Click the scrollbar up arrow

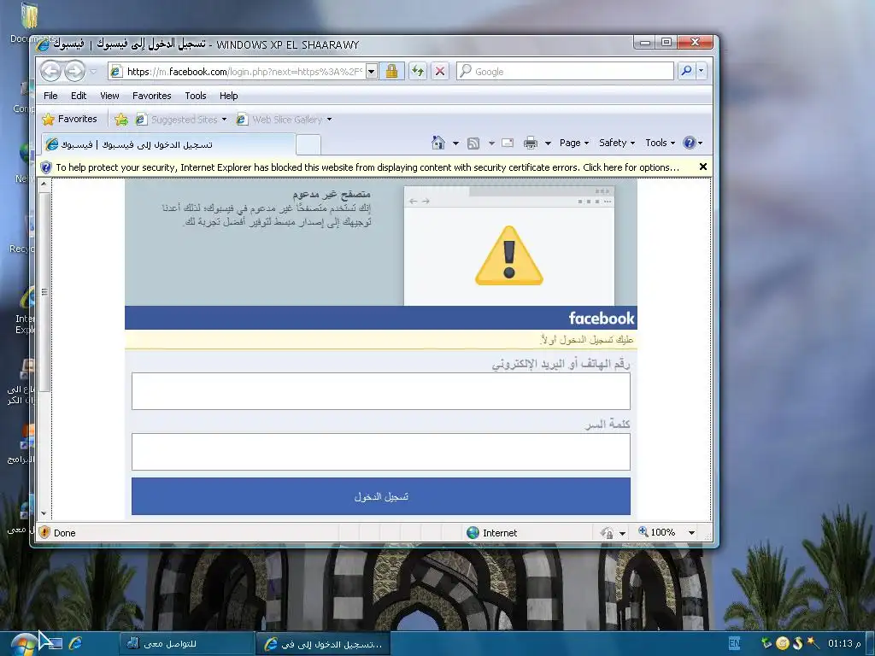(44, 183)
